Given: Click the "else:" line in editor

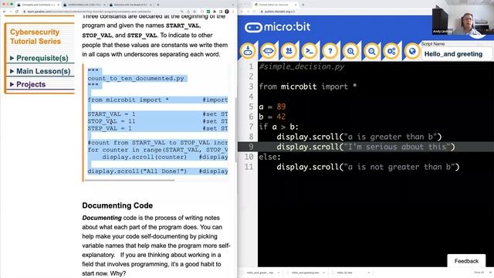Looking at the screenshot, I should pyautogui.click(x=269, y=157).
